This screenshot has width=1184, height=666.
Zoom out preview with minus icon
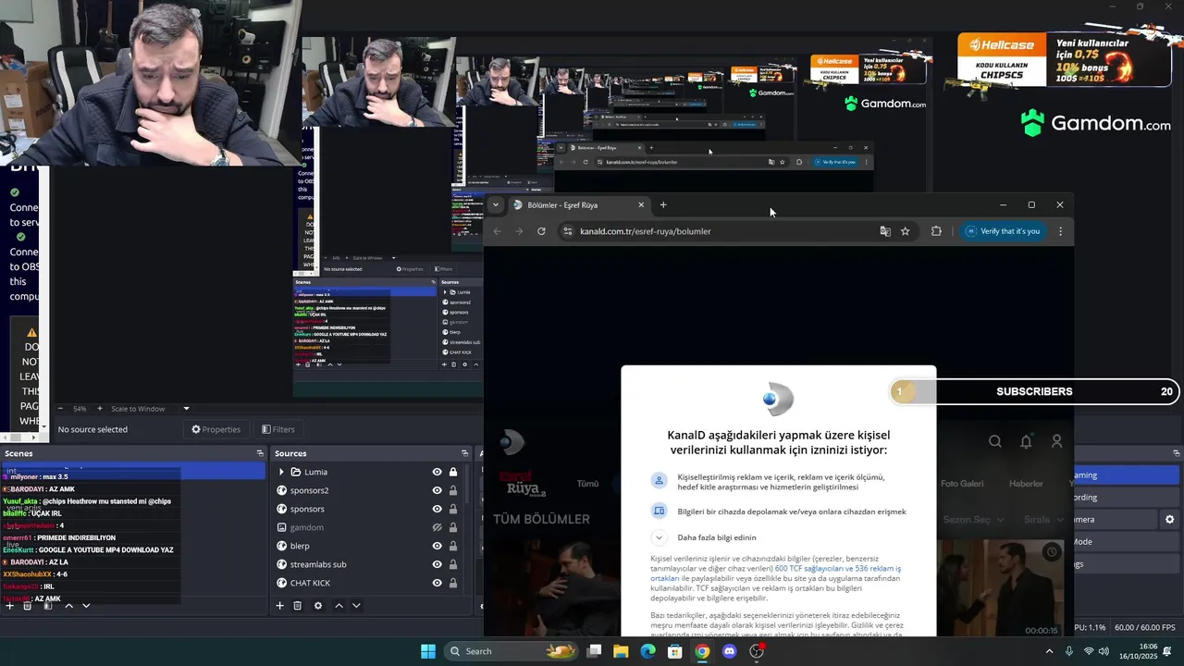[x=61, y=409]
